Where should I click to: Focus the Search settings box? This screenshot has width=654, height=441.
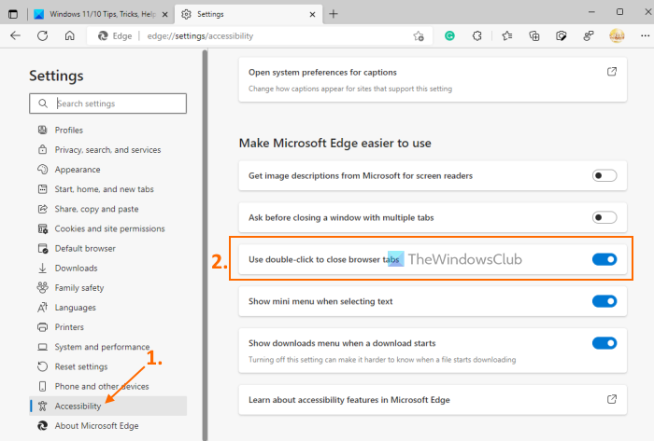tap(107, 103)
